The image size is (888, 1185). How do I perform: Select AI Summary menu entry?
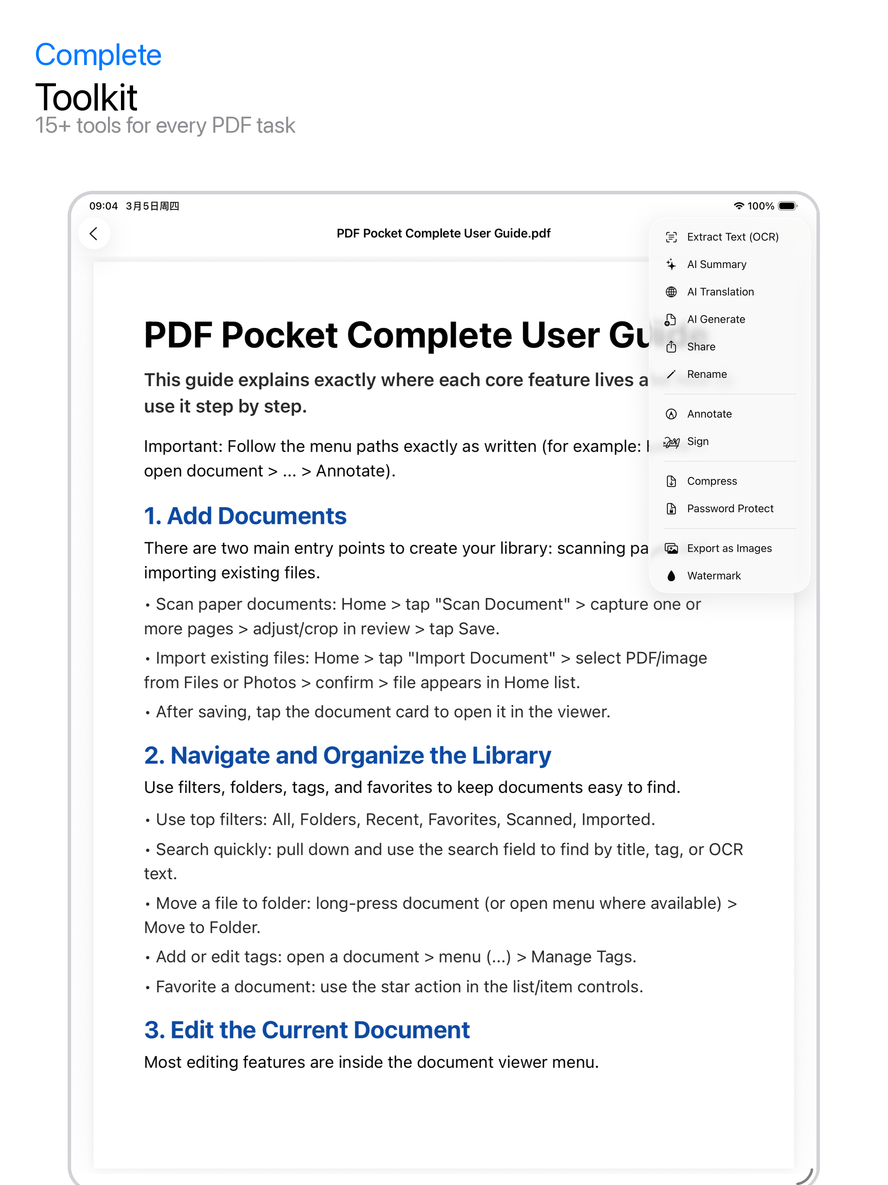pos(729,264)
